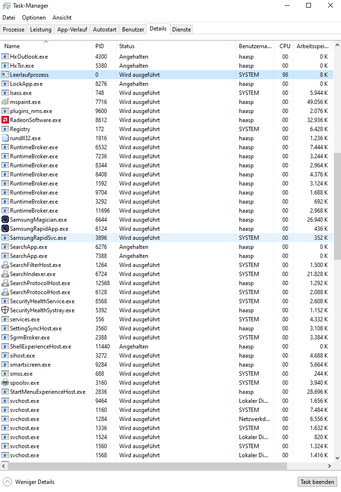
Task: Click the horizontal scrollbar left arrow
Action: [3, 466]
